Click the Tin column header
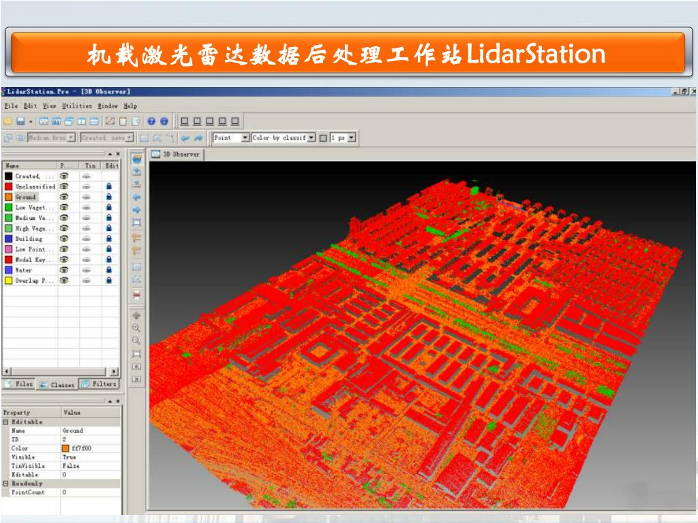Image resolution: width=698 pixels, height=523 pixels. [91, 165]
